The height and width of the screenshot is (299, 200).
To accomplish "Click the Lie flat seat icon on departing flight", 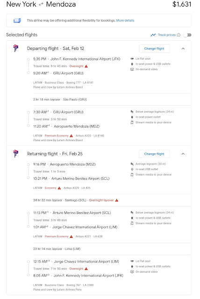I will click(x=132, y=59).
